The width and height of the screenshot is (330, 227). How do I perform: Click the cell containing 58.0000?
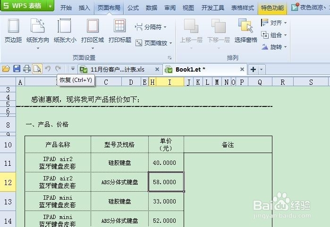(x=166, y=182)
